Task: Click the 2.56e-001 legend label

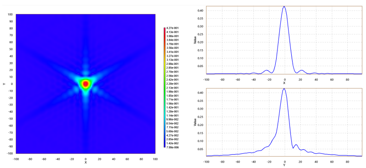Action: (172, 76)
